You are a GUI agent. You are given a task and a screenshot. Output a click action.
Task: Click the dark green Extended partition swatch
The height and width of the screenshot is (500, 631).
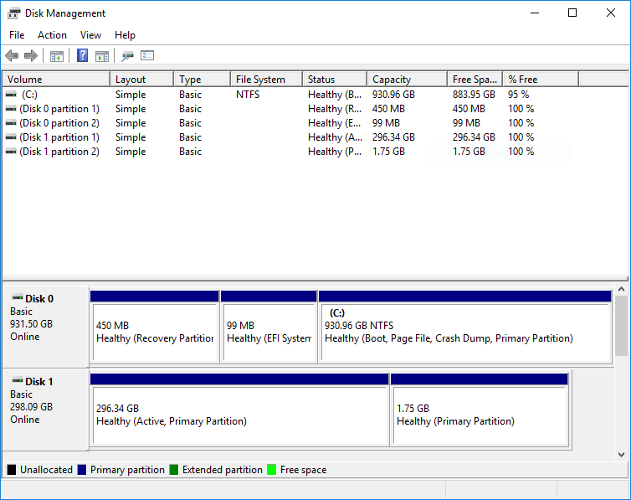click(x=174, y=469)
